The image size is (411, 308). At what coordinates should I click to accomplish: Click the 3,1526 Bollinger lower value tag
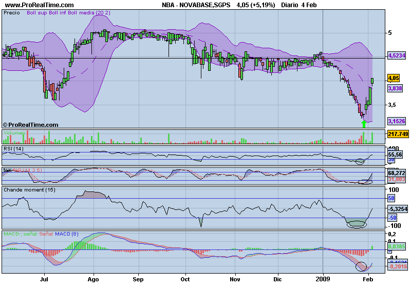point(397,121)
